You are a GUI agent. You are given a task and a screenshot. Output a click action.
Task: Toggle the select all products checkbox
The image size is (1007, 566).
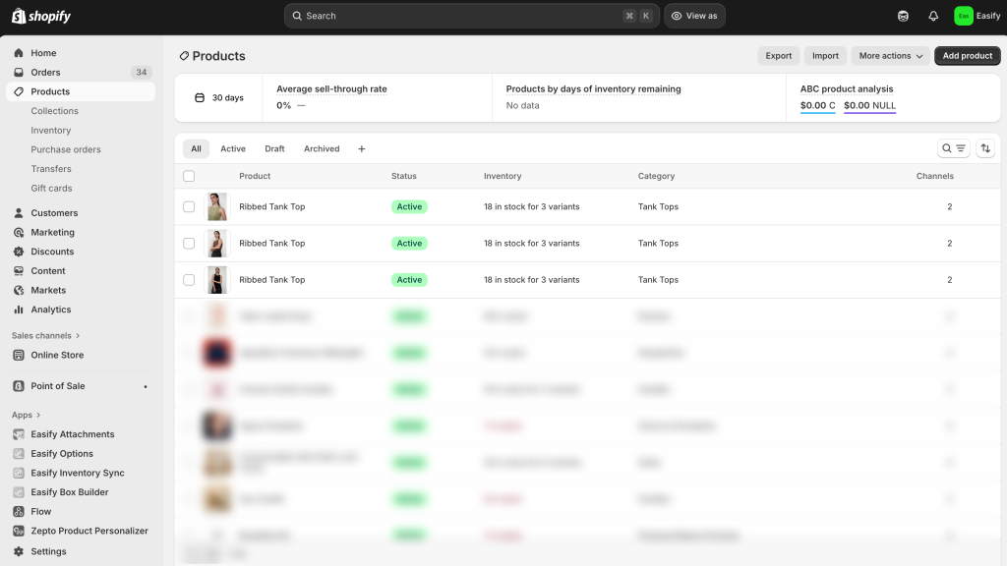(189, 176)
